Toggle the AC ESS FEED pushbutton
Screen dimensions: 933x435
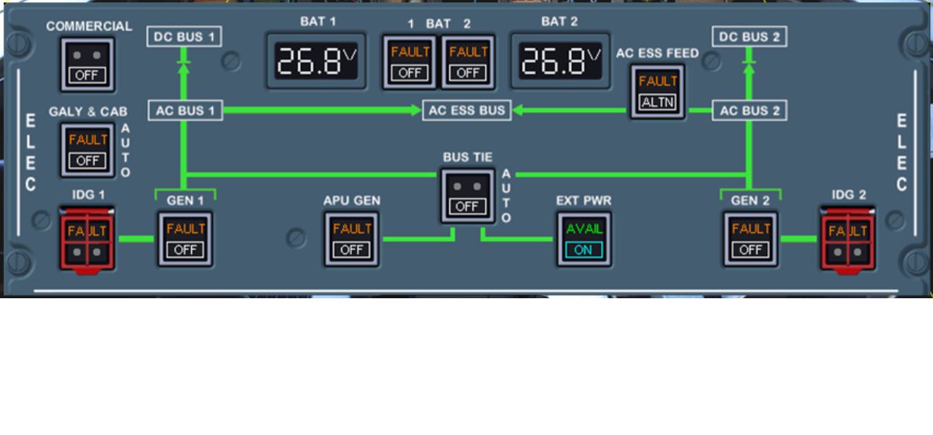pyautogui.click(x=657, y=92)
